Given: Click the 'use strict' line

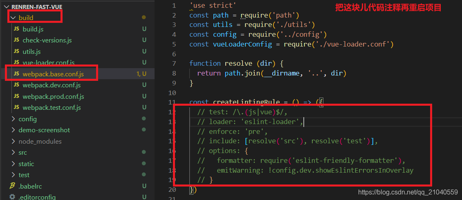Looking at the screenshot, I should [x=213, y=6].
